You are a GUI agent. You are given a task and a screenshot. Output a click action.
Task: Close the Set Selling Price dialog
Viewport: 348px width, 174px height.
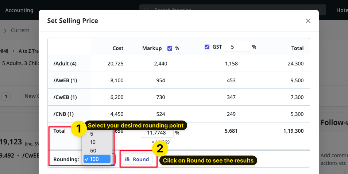click(x=308, y=21)
